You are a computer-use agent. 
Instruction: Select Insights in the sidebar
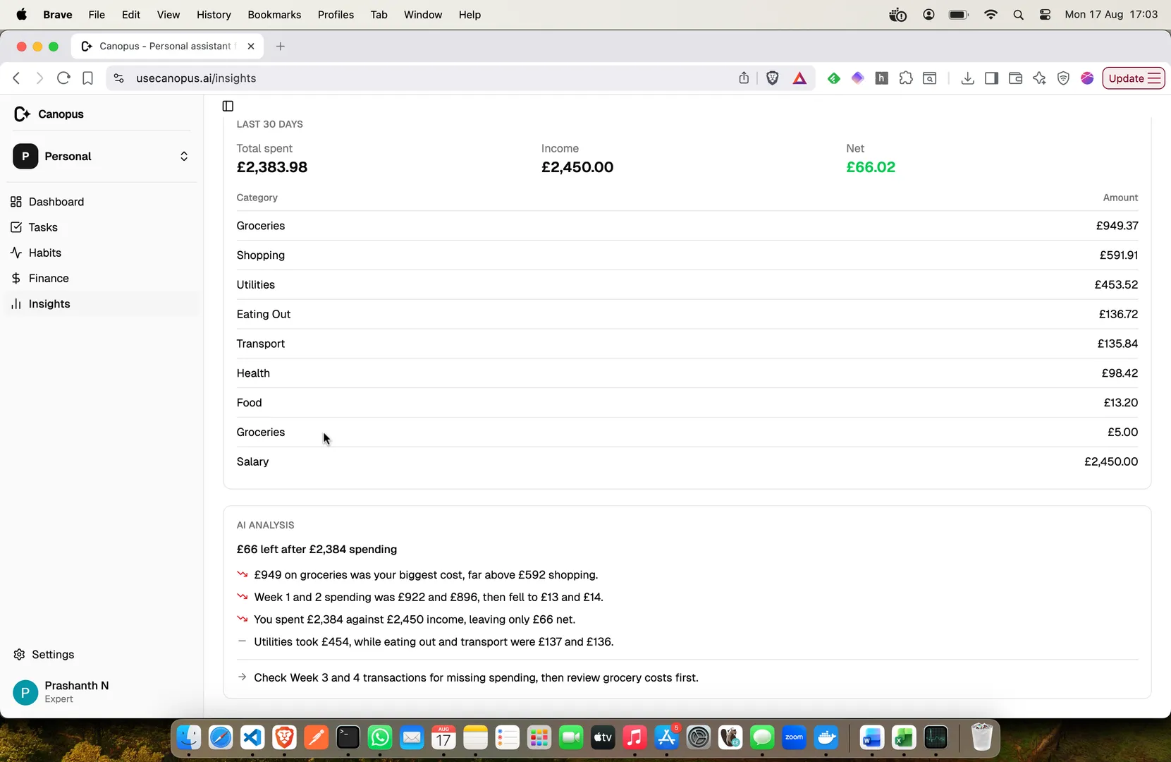tap(102, 303)
